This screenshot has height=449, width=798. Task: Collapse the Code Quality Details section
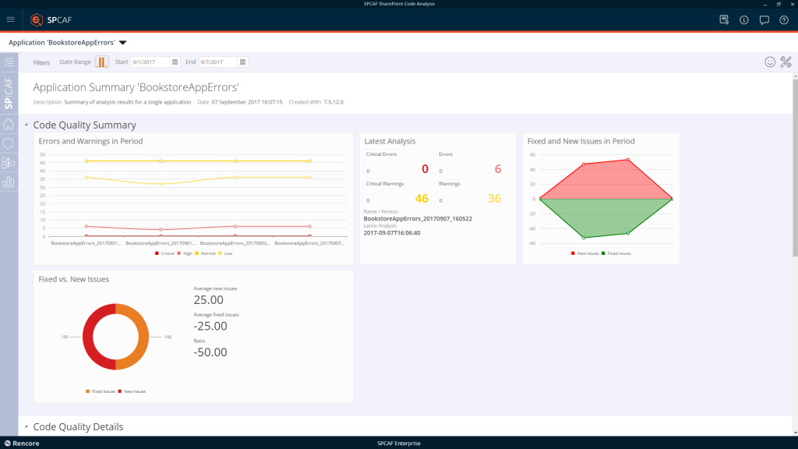coord(26,426)
